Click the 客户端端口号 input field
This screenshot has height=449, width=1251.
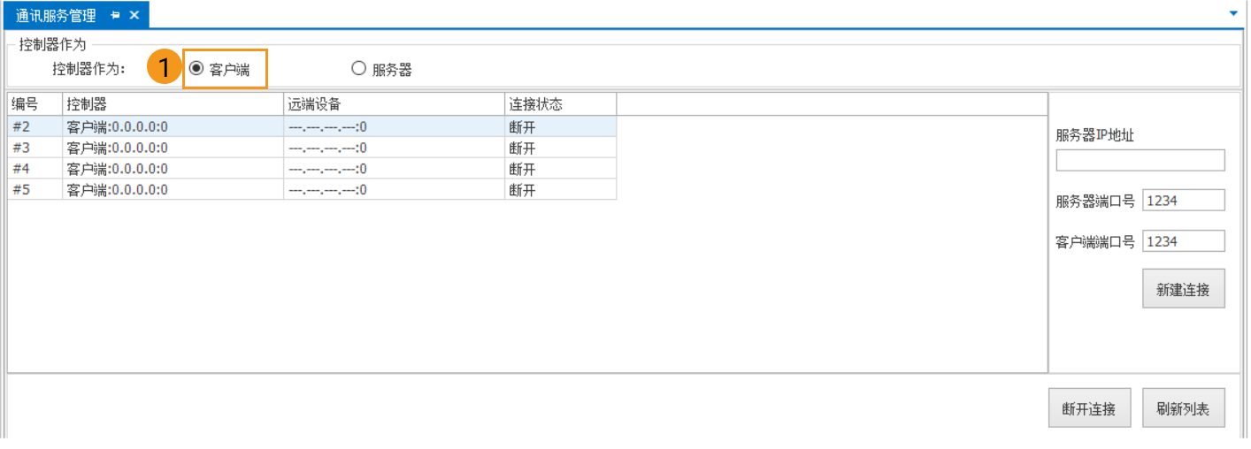click(x=1183, y=241)
